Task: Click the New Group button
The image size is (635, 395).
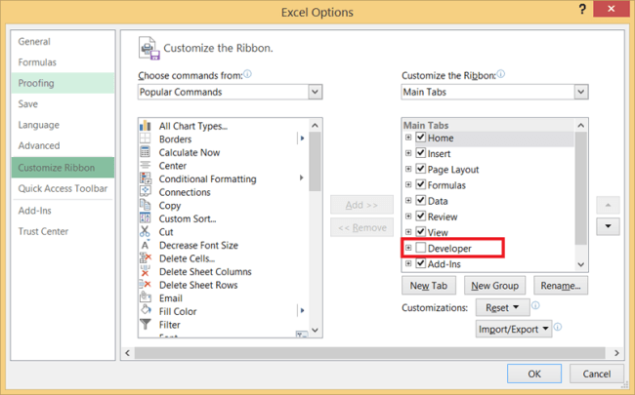Action: pos(494,286)
